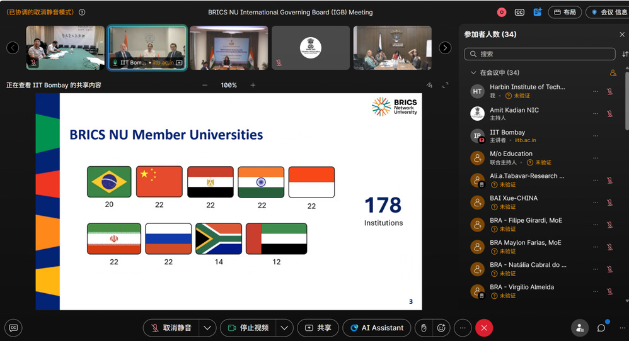Click the participant 搜索 search field

(x=540, y=54)
